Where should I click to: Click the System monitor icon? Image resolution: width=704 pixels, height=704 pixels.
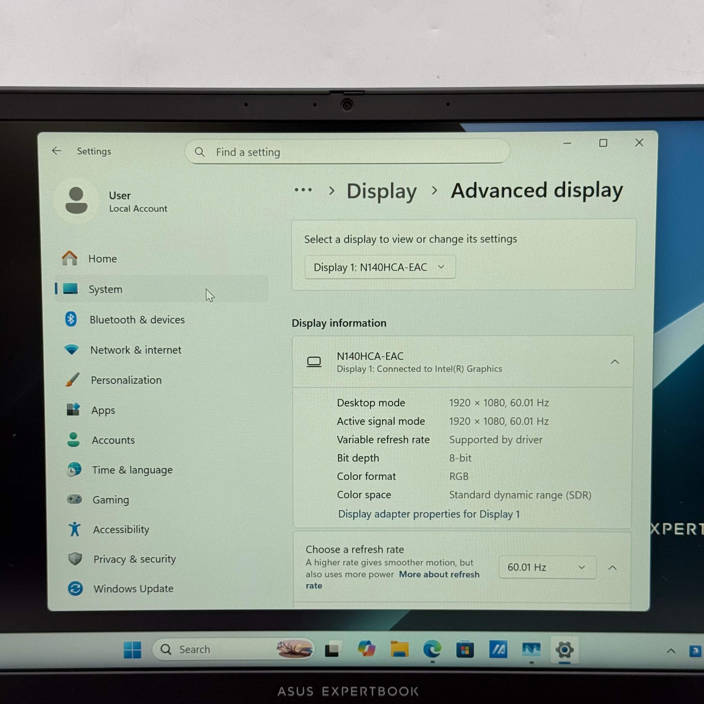(70, 289)
